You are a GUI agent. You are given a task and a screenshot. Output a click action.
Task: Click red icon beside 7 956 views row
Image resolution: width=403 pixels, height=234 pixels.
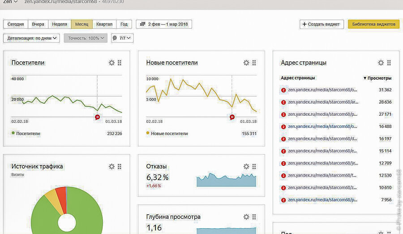click(x=283, y=200)
